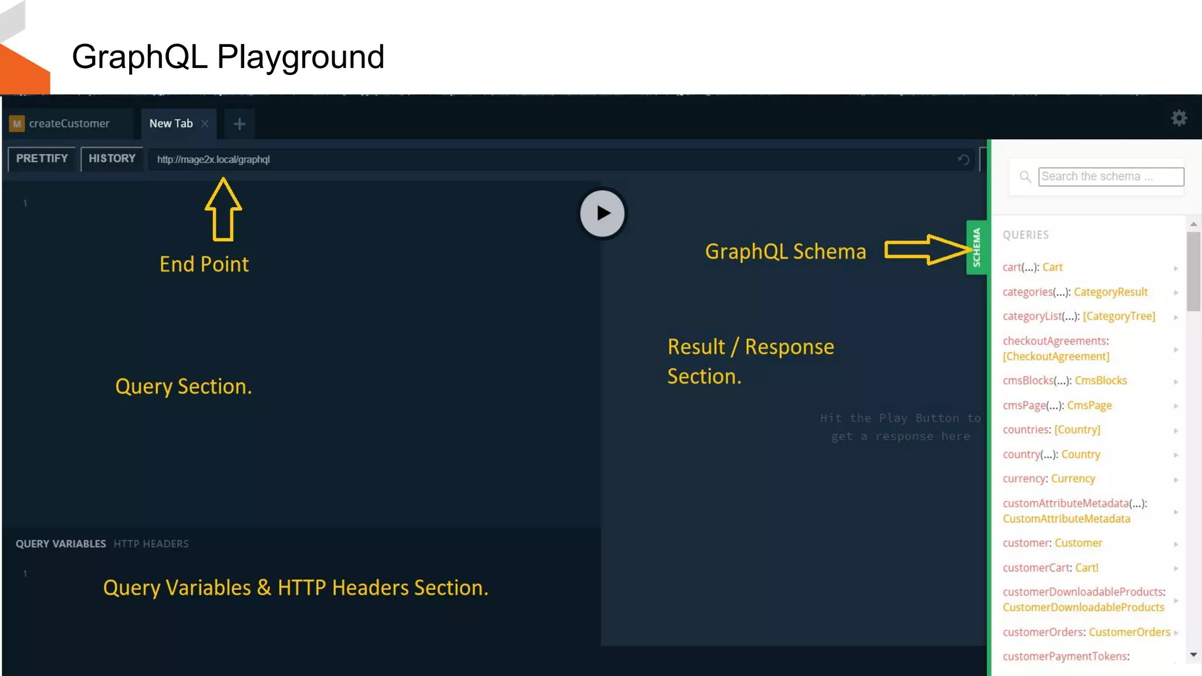Click the PRETTIFY button
The width and height of the screenshot is (1202, 676).
42,158
